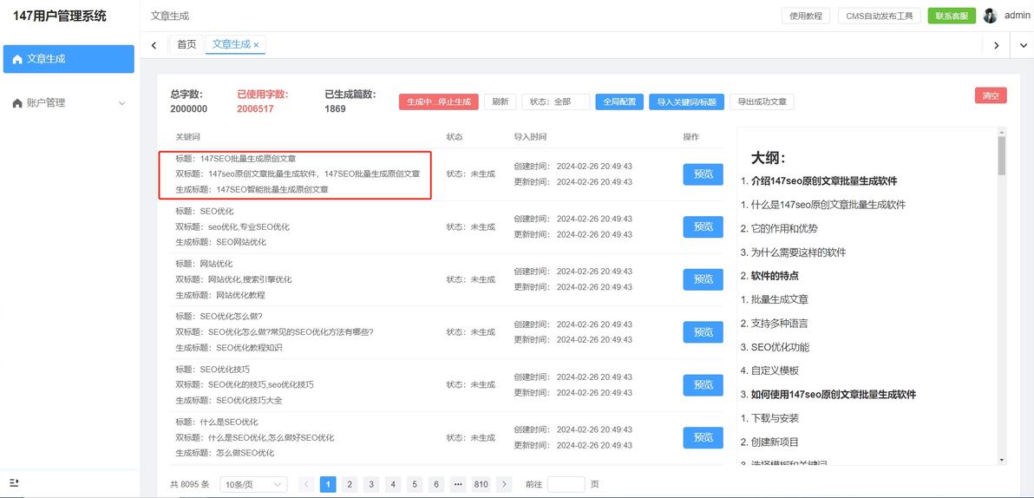Expand 账户管理 sidebar menu

pos(69,103)
